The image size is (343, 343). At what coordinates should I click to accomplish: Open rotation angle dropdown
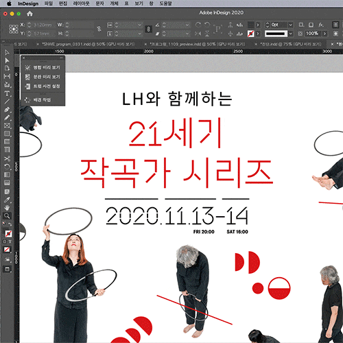(x=187, y=25)
